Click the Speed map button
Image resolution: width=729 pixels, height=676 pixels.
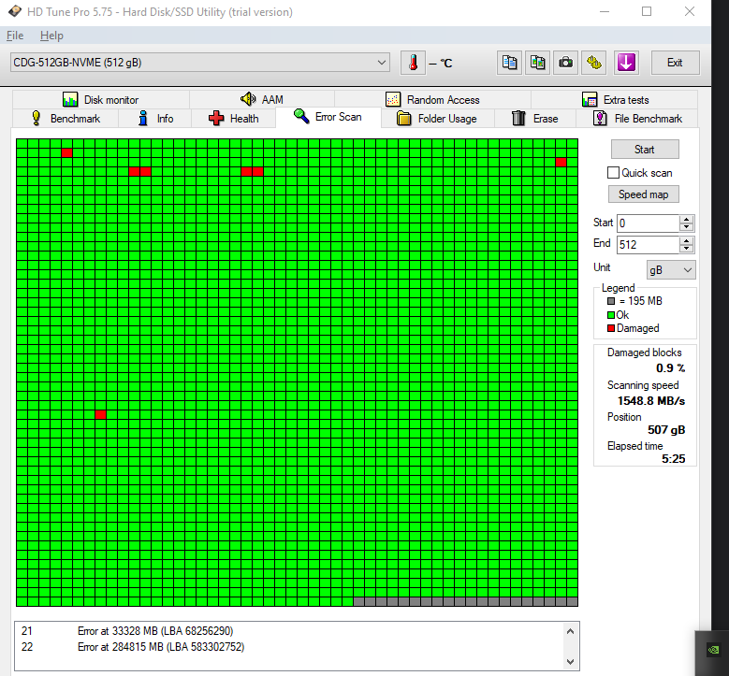(644, 194)
